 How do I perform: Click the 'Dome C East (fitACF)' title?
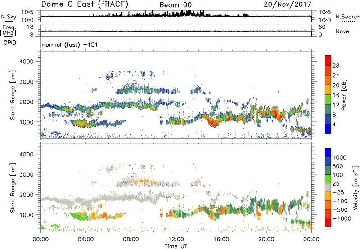tap(85, 4)
